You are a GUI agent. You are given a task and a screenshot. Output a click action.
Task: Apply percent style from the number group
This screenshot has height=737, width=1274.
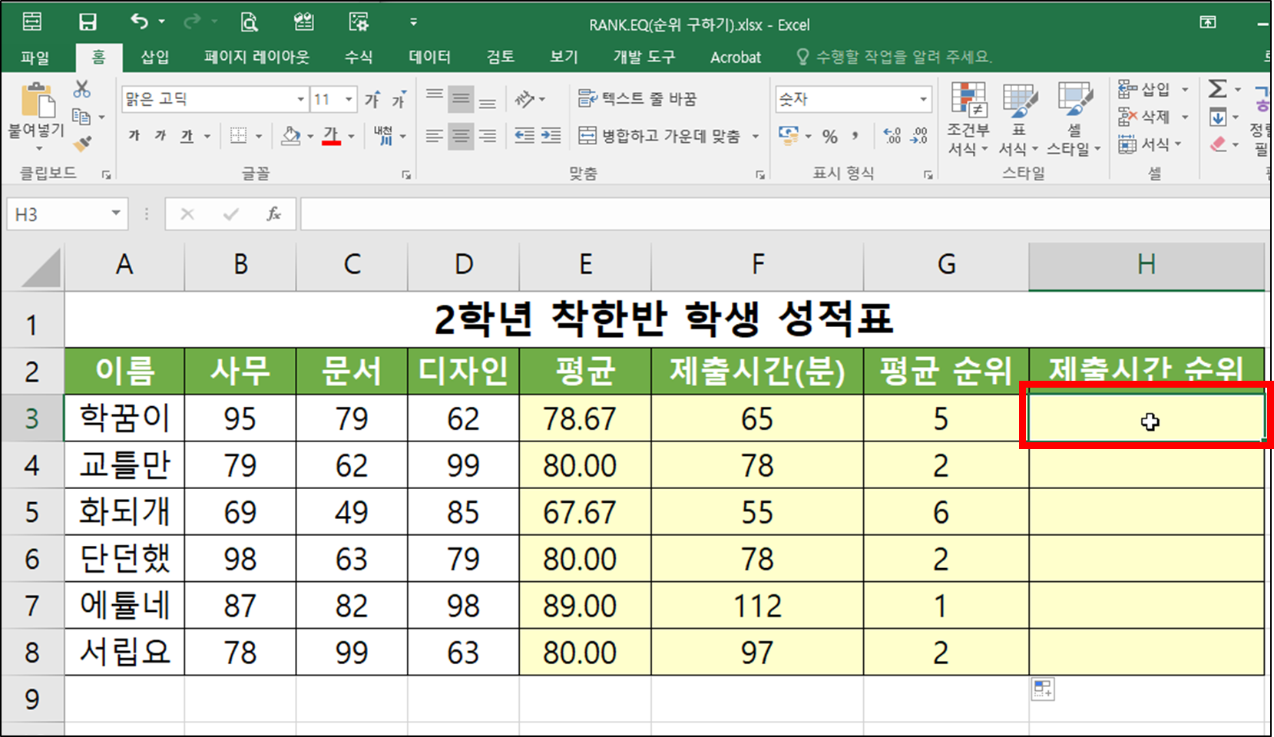point(829,136)
